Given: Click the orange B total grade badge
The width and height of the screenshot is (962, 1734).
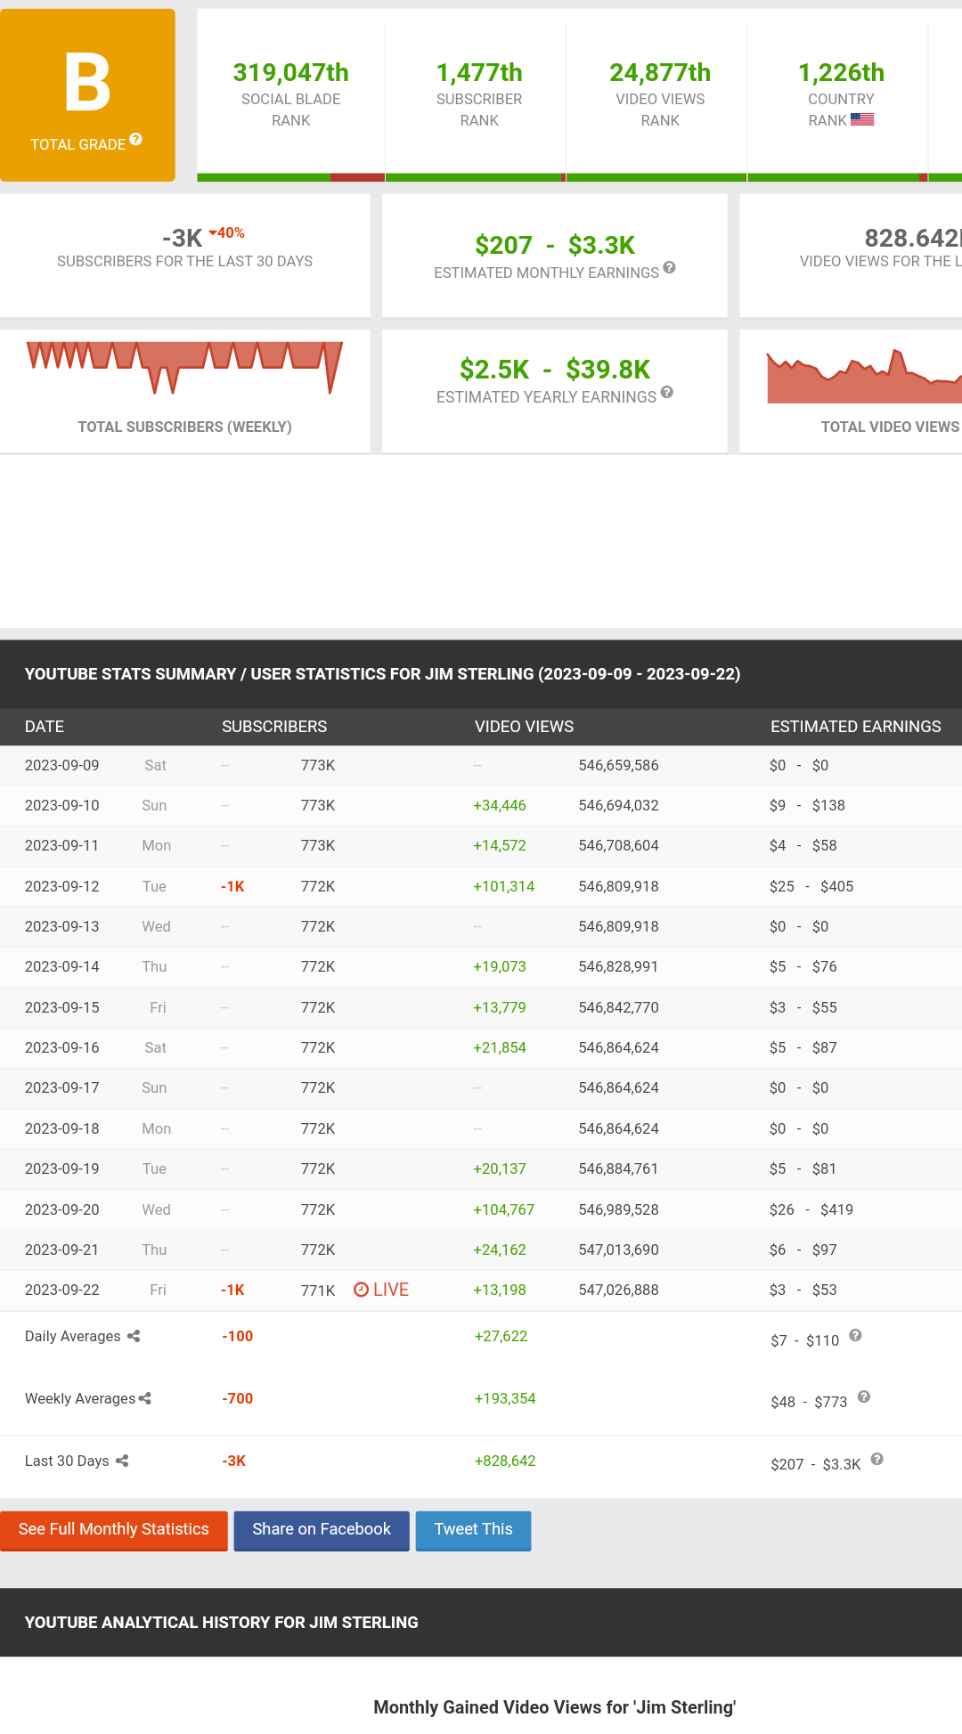Looking at the screenshot, I should point(87,95).
